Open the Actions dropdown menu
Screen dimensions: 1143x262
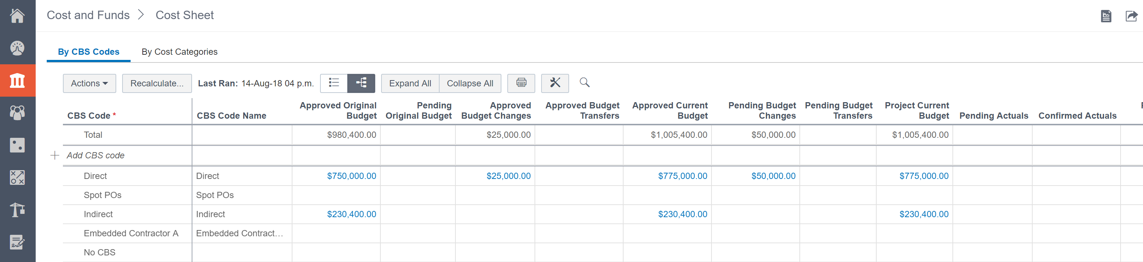[x=89, y=83]
